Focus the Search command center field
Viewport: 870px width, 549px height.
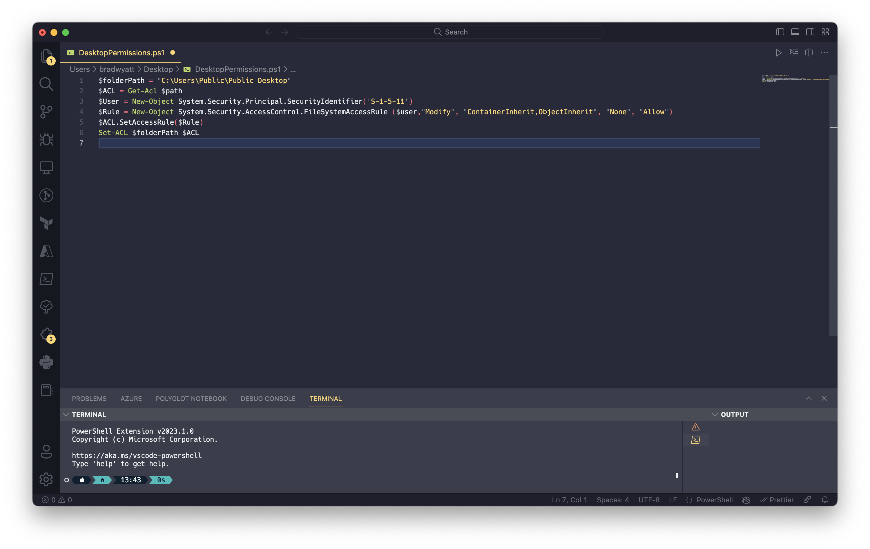pos(450,32)
